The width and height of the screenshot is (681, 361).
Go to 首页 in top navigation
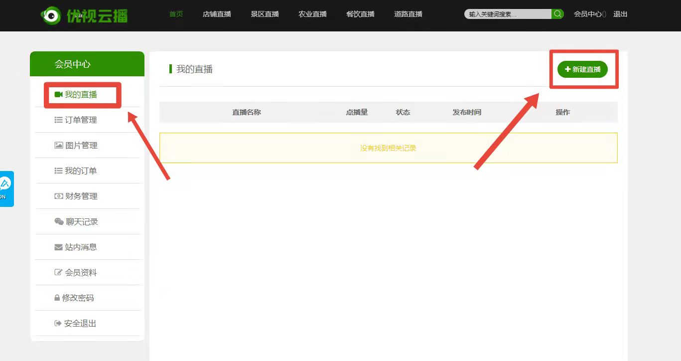[176, 14]
